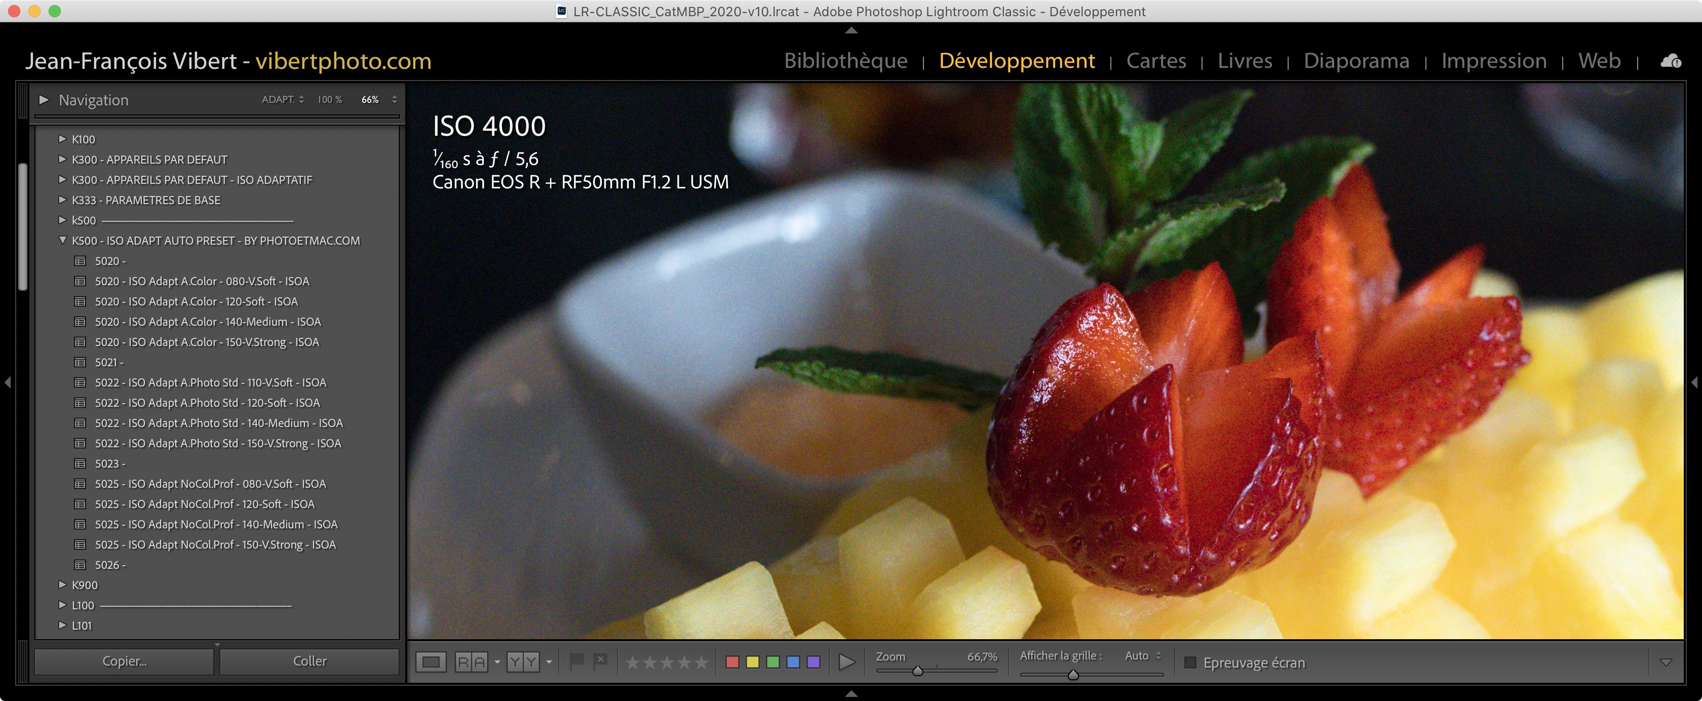Switch to before/after YY view
This screenshot has height=701, width=1702.
pyautogui.click(x=523, y=661)
